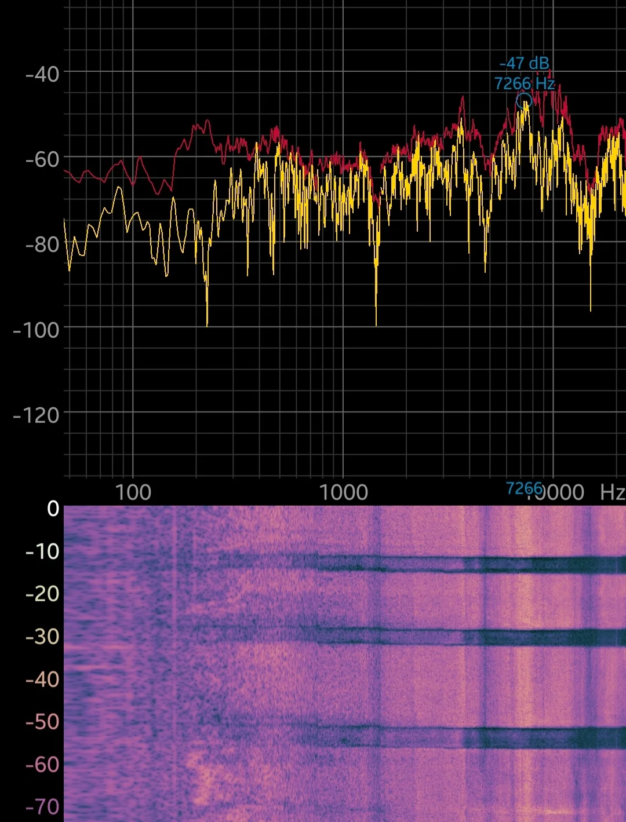Tap the -20 label on spectrogram scale
Image resolution: width=626 pixels, height=822 pixels.
tap(42, 594)
